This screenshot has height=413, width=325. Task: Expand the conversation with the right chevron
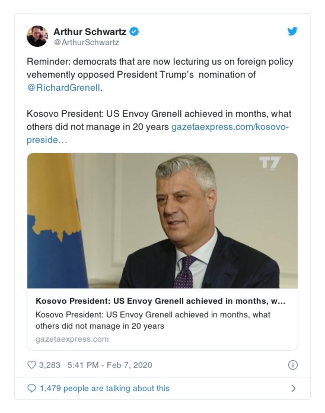point(293,389)
